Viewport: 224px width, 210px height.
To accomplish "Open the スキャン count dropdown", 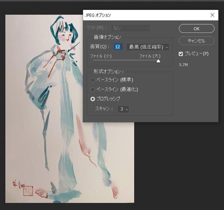I will (x=123, y=109).
